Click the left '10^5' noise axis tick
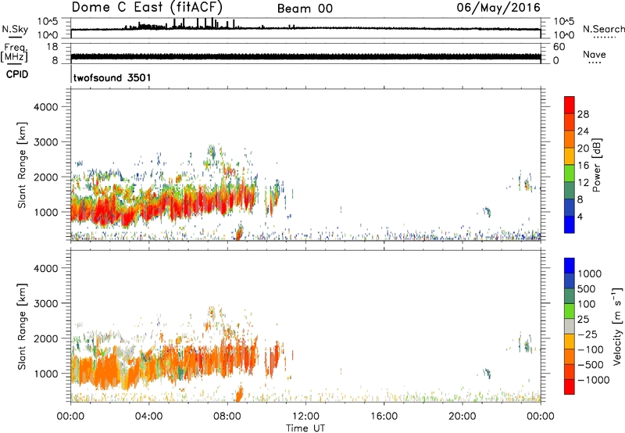 tap(48, 21)
